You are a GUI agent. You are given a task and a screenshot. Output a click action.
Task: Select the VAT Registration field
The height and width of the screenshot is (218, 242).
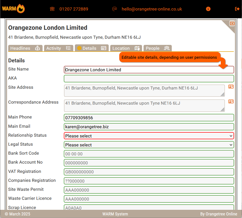[149, 172]
